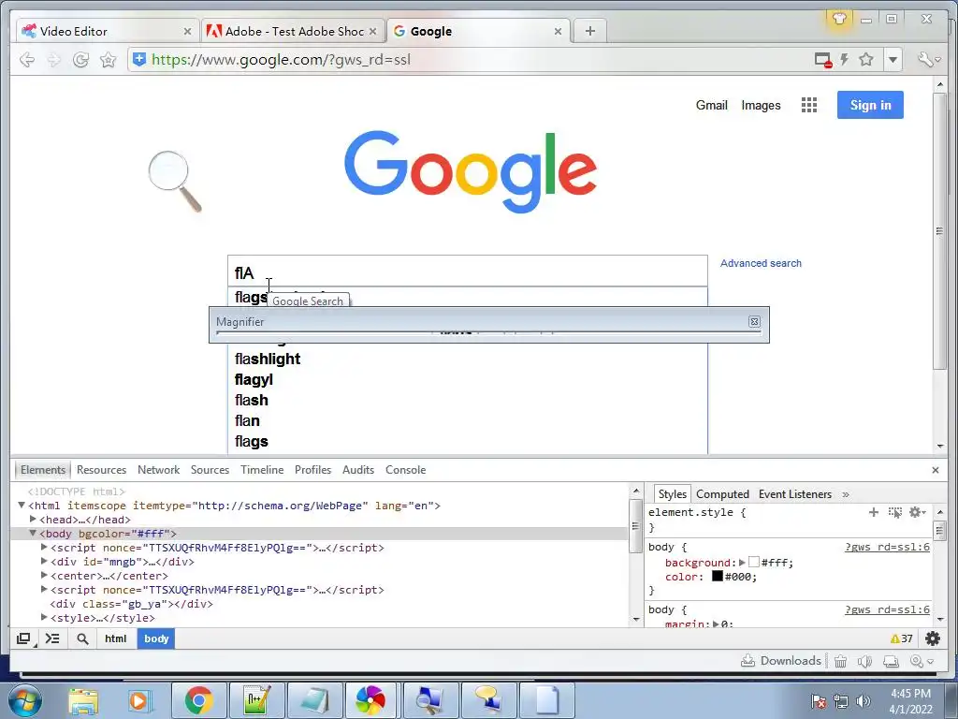
Task: Click the white #fff color swatch
Action: click(754, 562)
